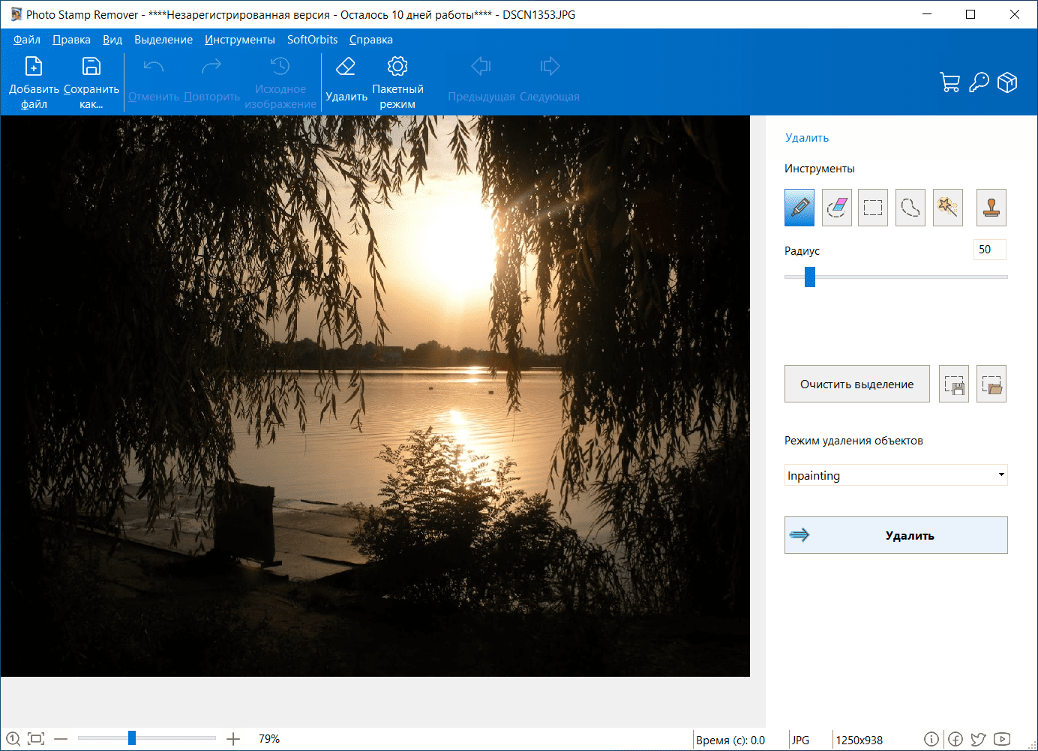Choose the rectangular selection tool
1038x751 pixels.
(x=873, y=208)
